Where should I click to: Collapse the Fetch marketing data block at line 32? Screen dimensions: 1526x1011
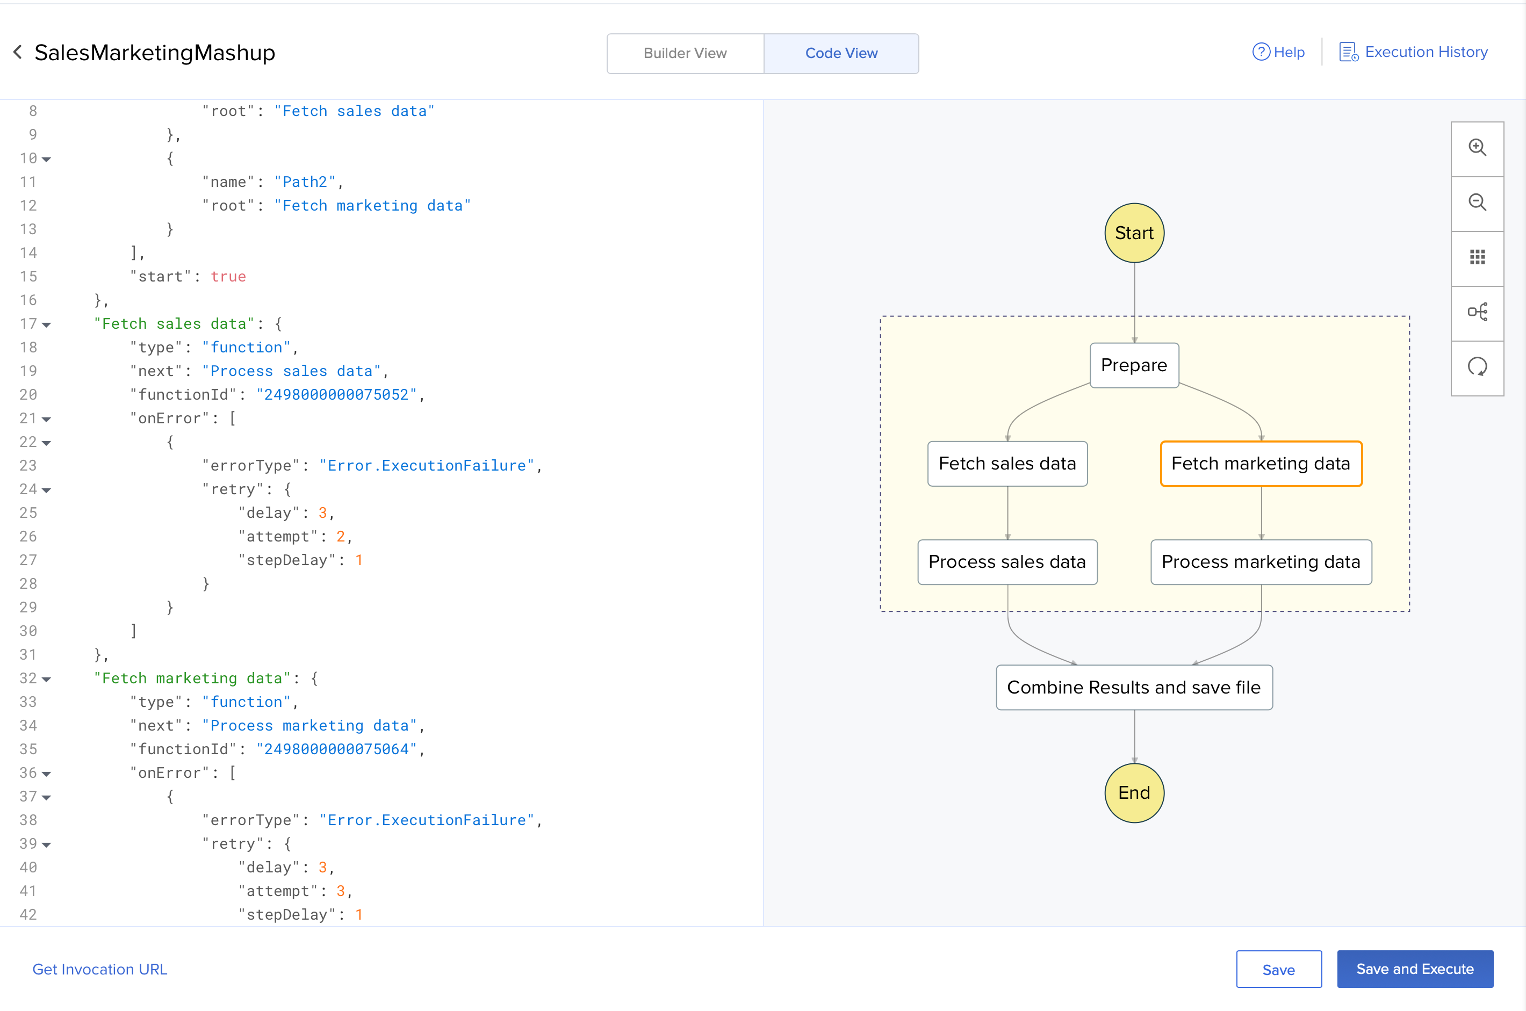tap(46, 679)
